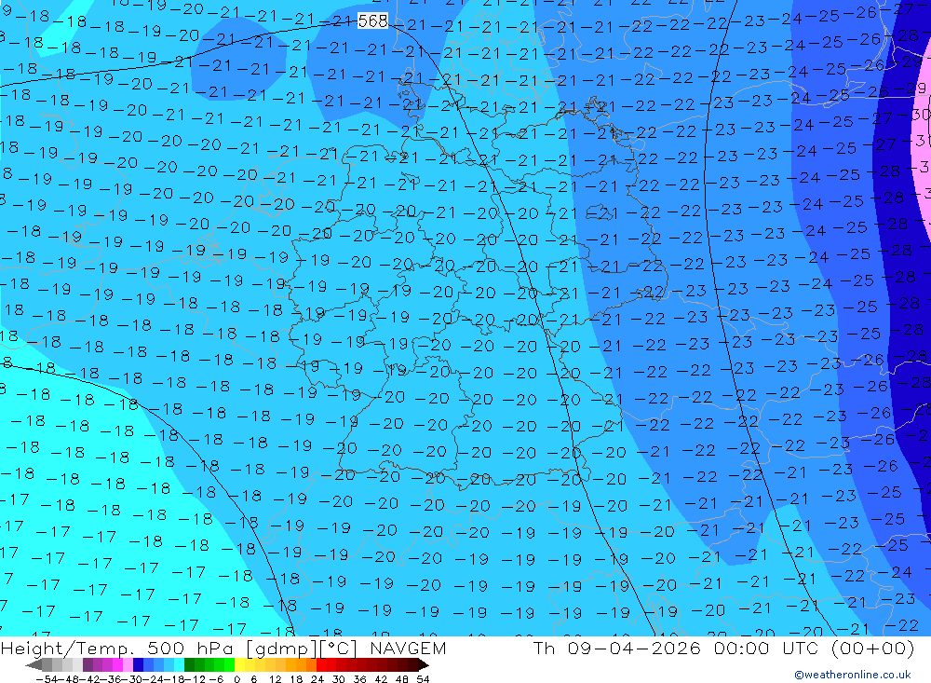Click the bright red legend swatch at 24
Image resolution: width=931 pixels, height=683 pixels.
[x=321, y=664]
